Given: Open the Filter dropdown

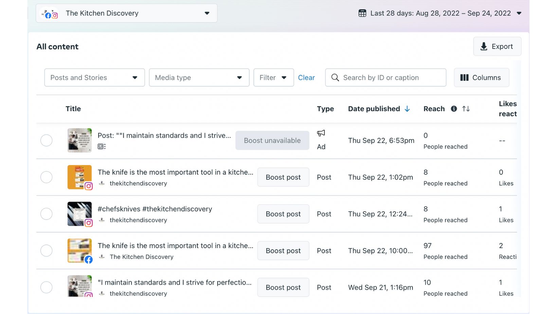Looking at the screenshot, I should (273, 77).
